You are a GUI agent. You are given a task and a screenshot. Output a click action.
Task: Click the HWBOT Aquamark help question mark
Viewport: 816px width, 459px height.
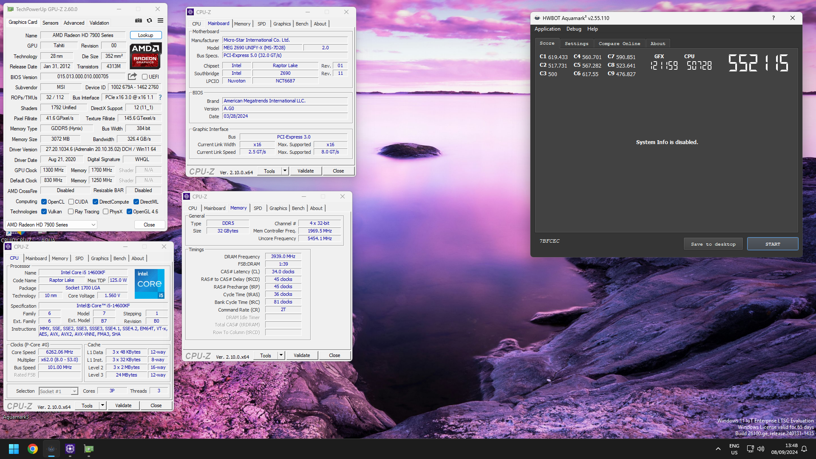[x=773, y=18]
